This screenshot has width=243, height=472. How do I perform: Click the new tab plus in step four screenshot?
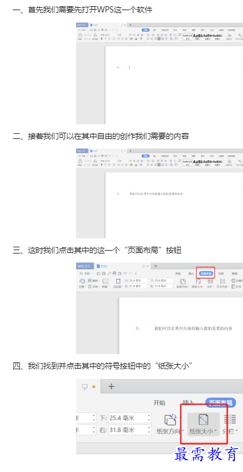(111, 386)
